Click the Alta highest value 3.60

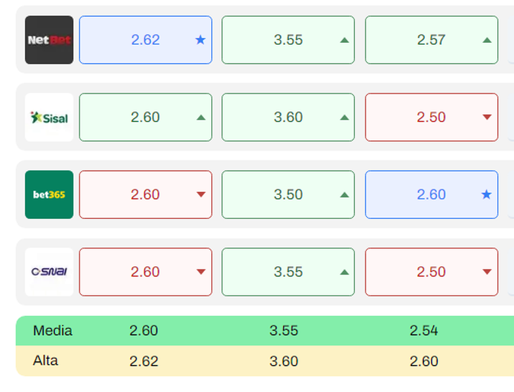(x=284, y=362)
